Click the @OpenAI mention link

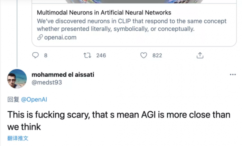[34, 100]
